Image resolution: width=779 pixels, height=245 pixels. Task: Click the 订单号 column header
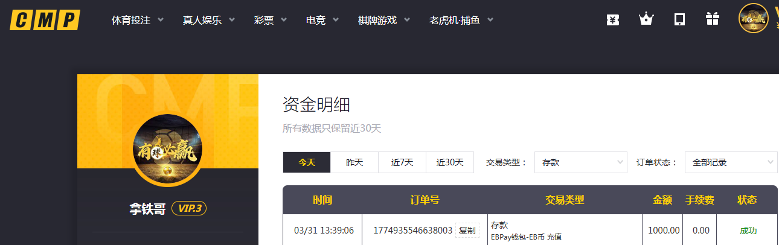click(425, 200)
